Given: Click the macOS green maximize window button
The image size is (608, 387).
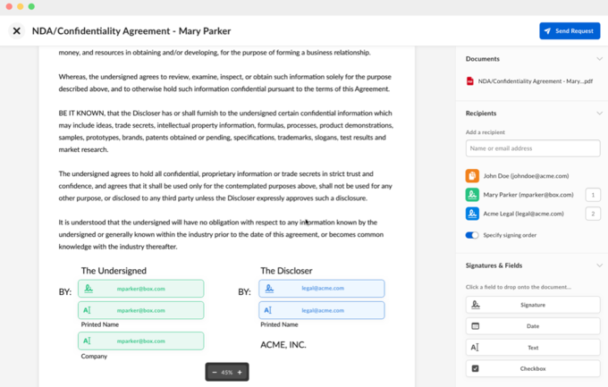Looking at the screenshot, I should tap(31, 6).
